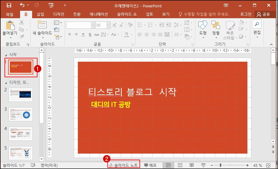Collapse the ribbon with the chevron

tap(271, 44)
